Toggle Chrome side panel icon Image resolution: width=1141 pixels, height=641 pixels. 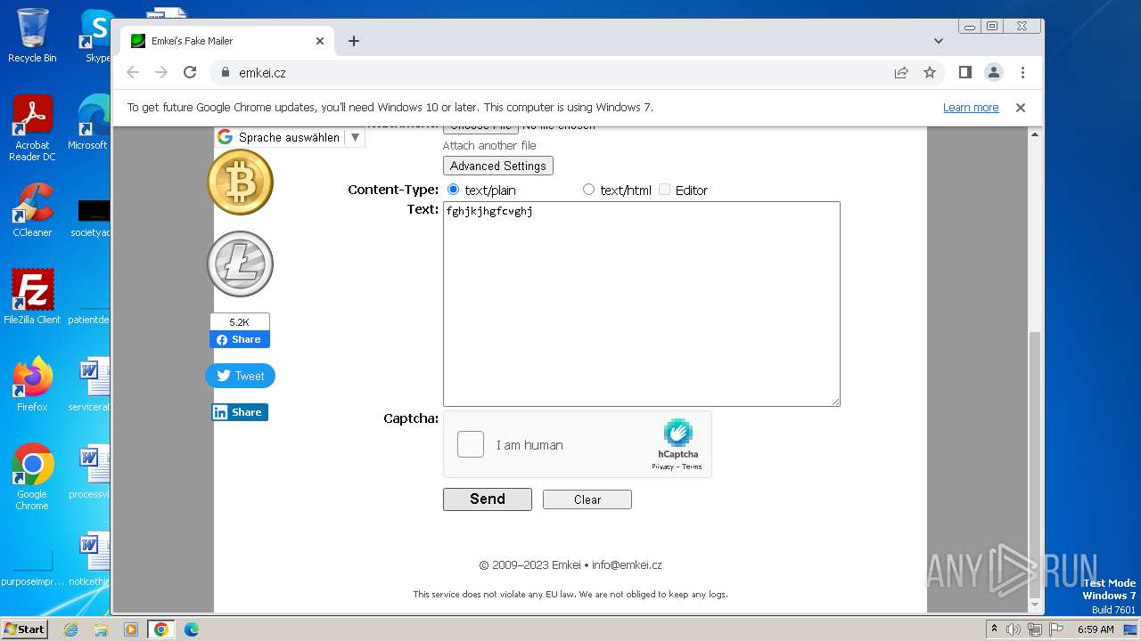click(x=965, y=72)
